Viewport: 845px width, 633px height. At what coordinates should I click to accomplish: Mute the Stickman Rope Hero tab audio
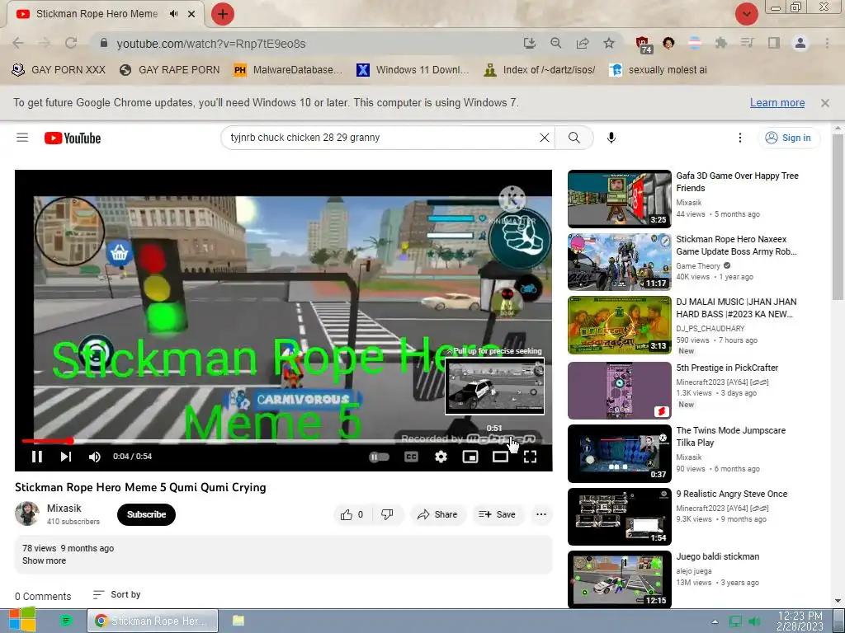(173, 14)
